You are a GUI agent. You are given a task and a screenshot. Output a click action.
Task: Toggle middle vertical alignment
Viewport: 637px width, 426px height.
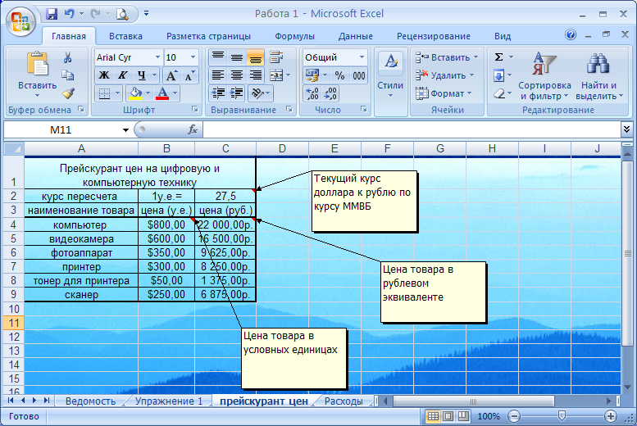(x=237, y=57)
